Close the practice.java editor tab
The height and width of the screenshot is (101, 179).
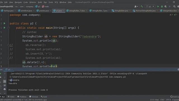click(50, 11)
